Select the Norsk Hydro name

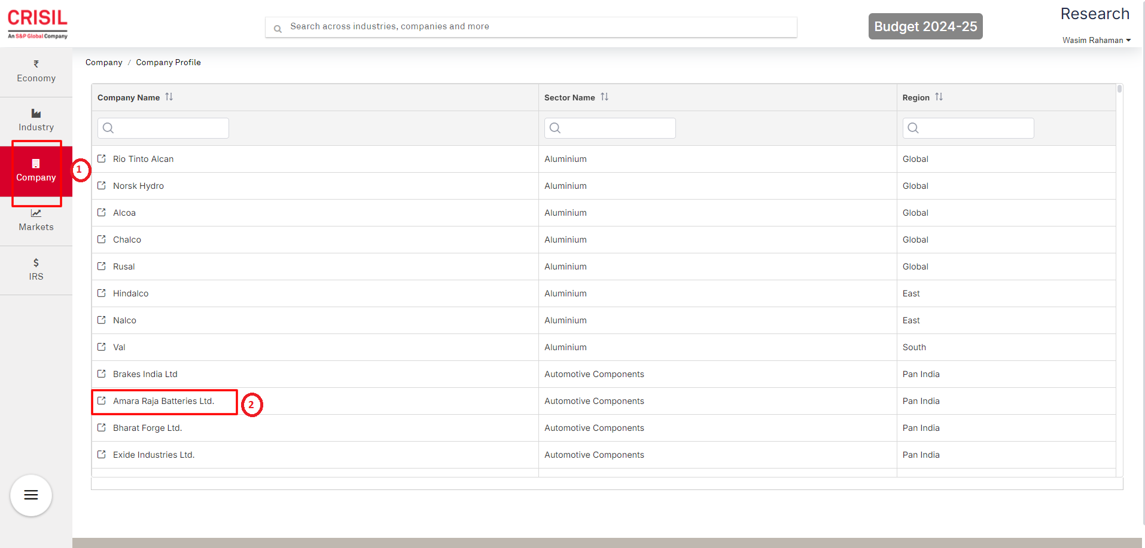pos(138,186)
